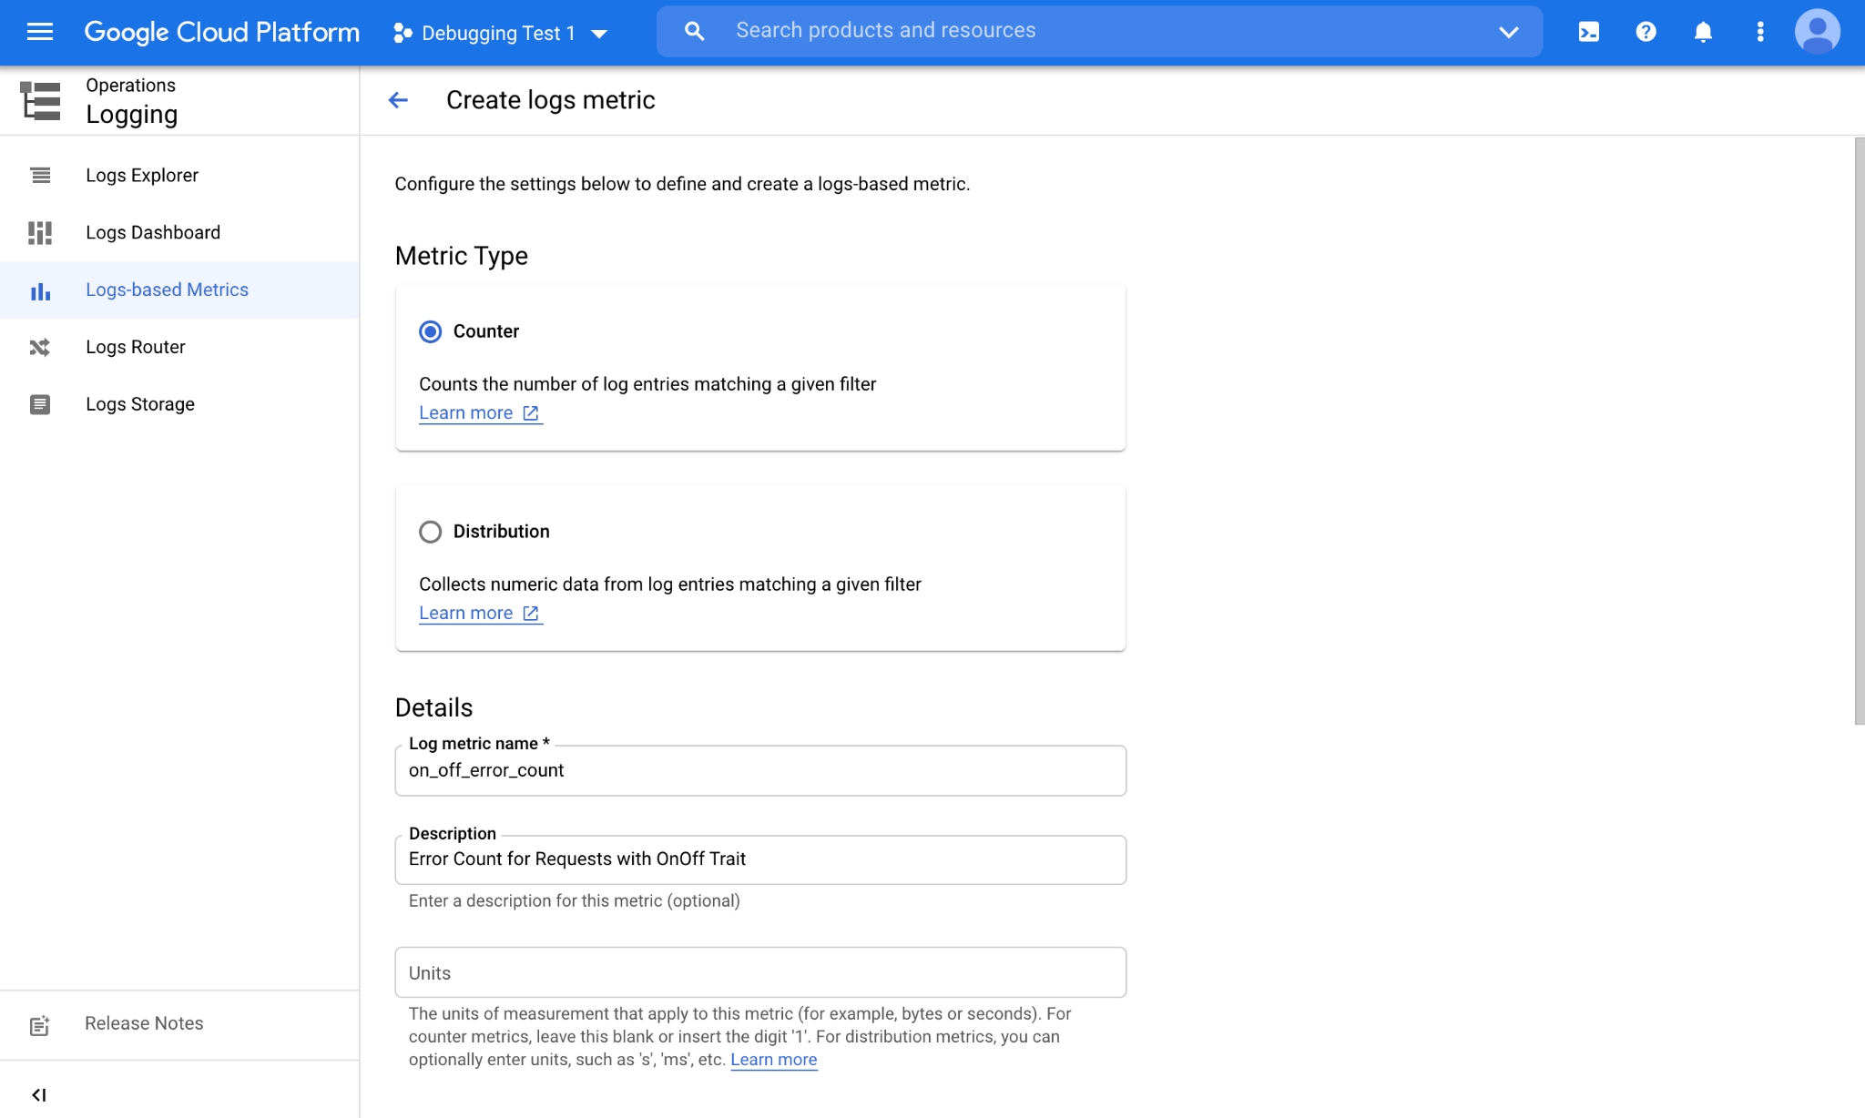This screenshot has width=1865, height=1118.
Task: Select the Distribution metric type
Action: (430, 532)
